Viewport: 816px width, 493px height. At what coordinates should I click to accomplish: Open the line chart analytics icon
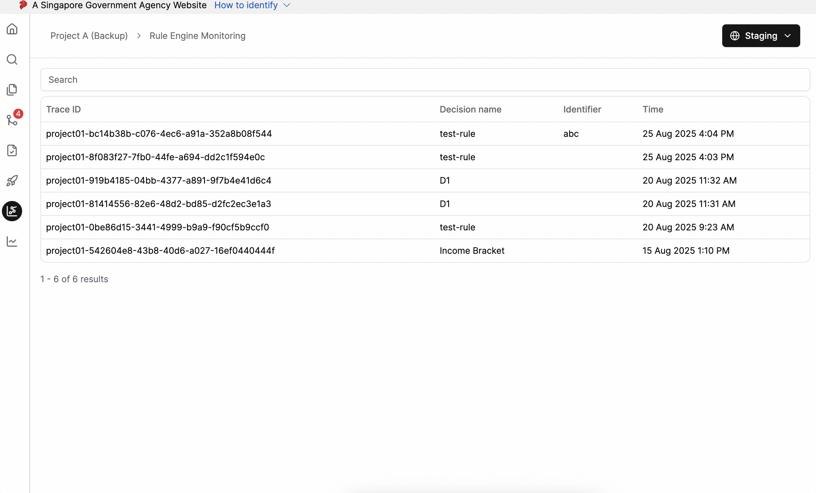pos(12,241)
